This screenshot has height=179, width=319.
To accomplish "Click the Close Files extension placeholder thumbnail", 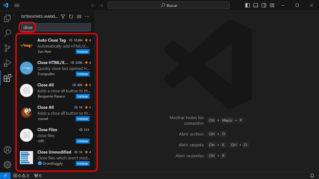I will 26,135.
